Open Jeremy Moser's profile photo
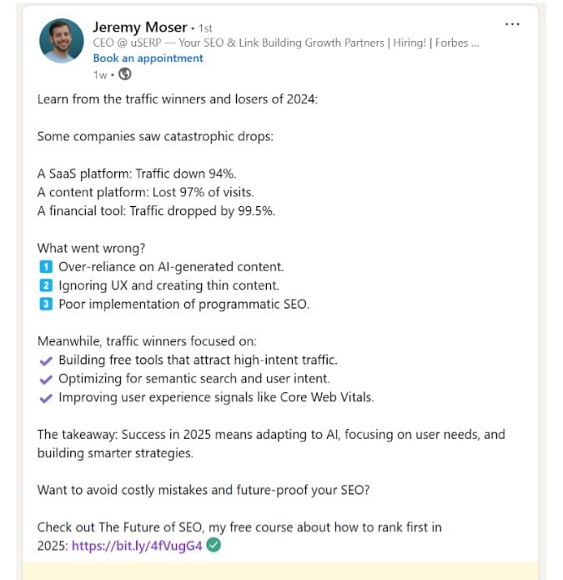563x580 pixels. [61, 41]
